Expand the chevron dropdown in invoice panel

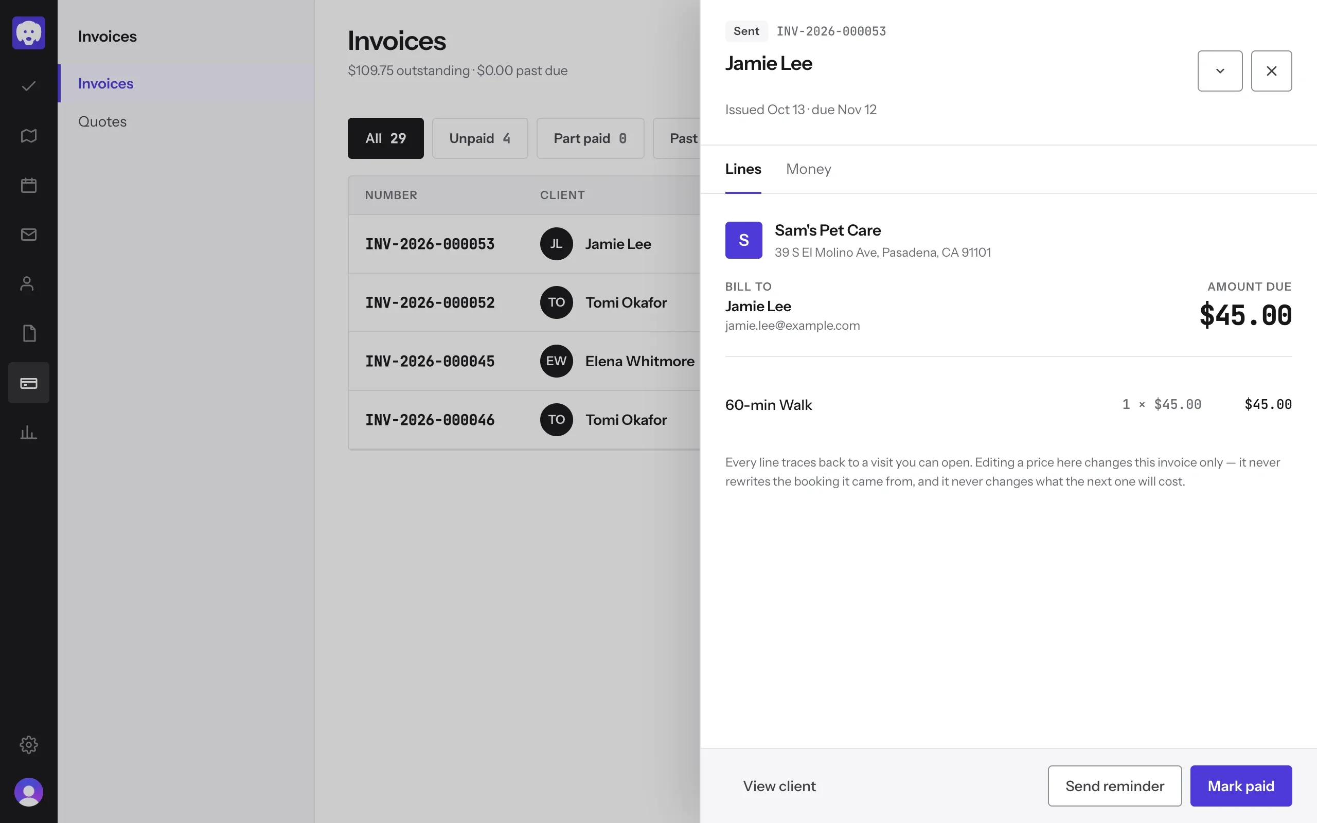tap(1220, 71)
